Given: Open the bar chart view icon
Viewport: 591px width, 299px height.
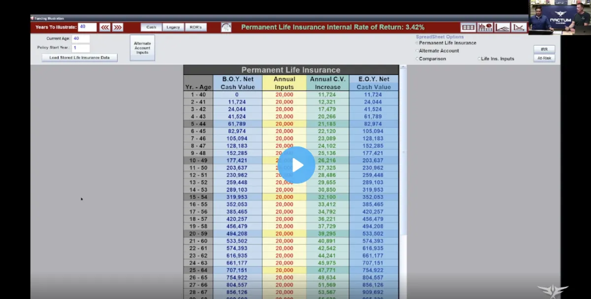Looking at the screenshot, I should click(485, 28).
